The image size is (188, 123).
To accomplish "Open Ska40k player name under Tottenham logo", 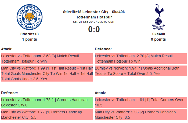I will [x=158, y=34].
